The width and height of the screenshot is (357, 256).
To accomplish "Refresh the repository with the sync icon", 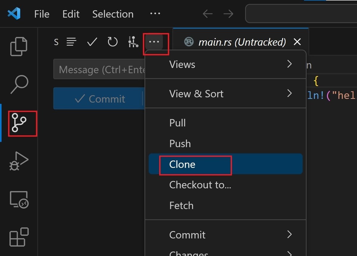I will (x=112, y=42).
